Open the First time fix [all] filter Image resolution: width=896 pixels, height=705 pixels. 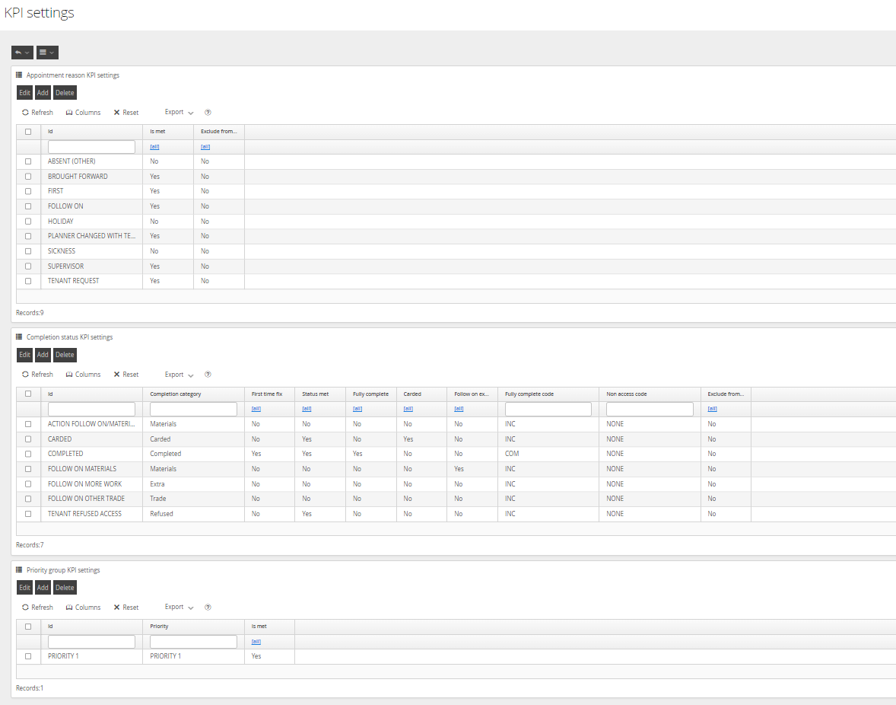[x=256, y=409]
